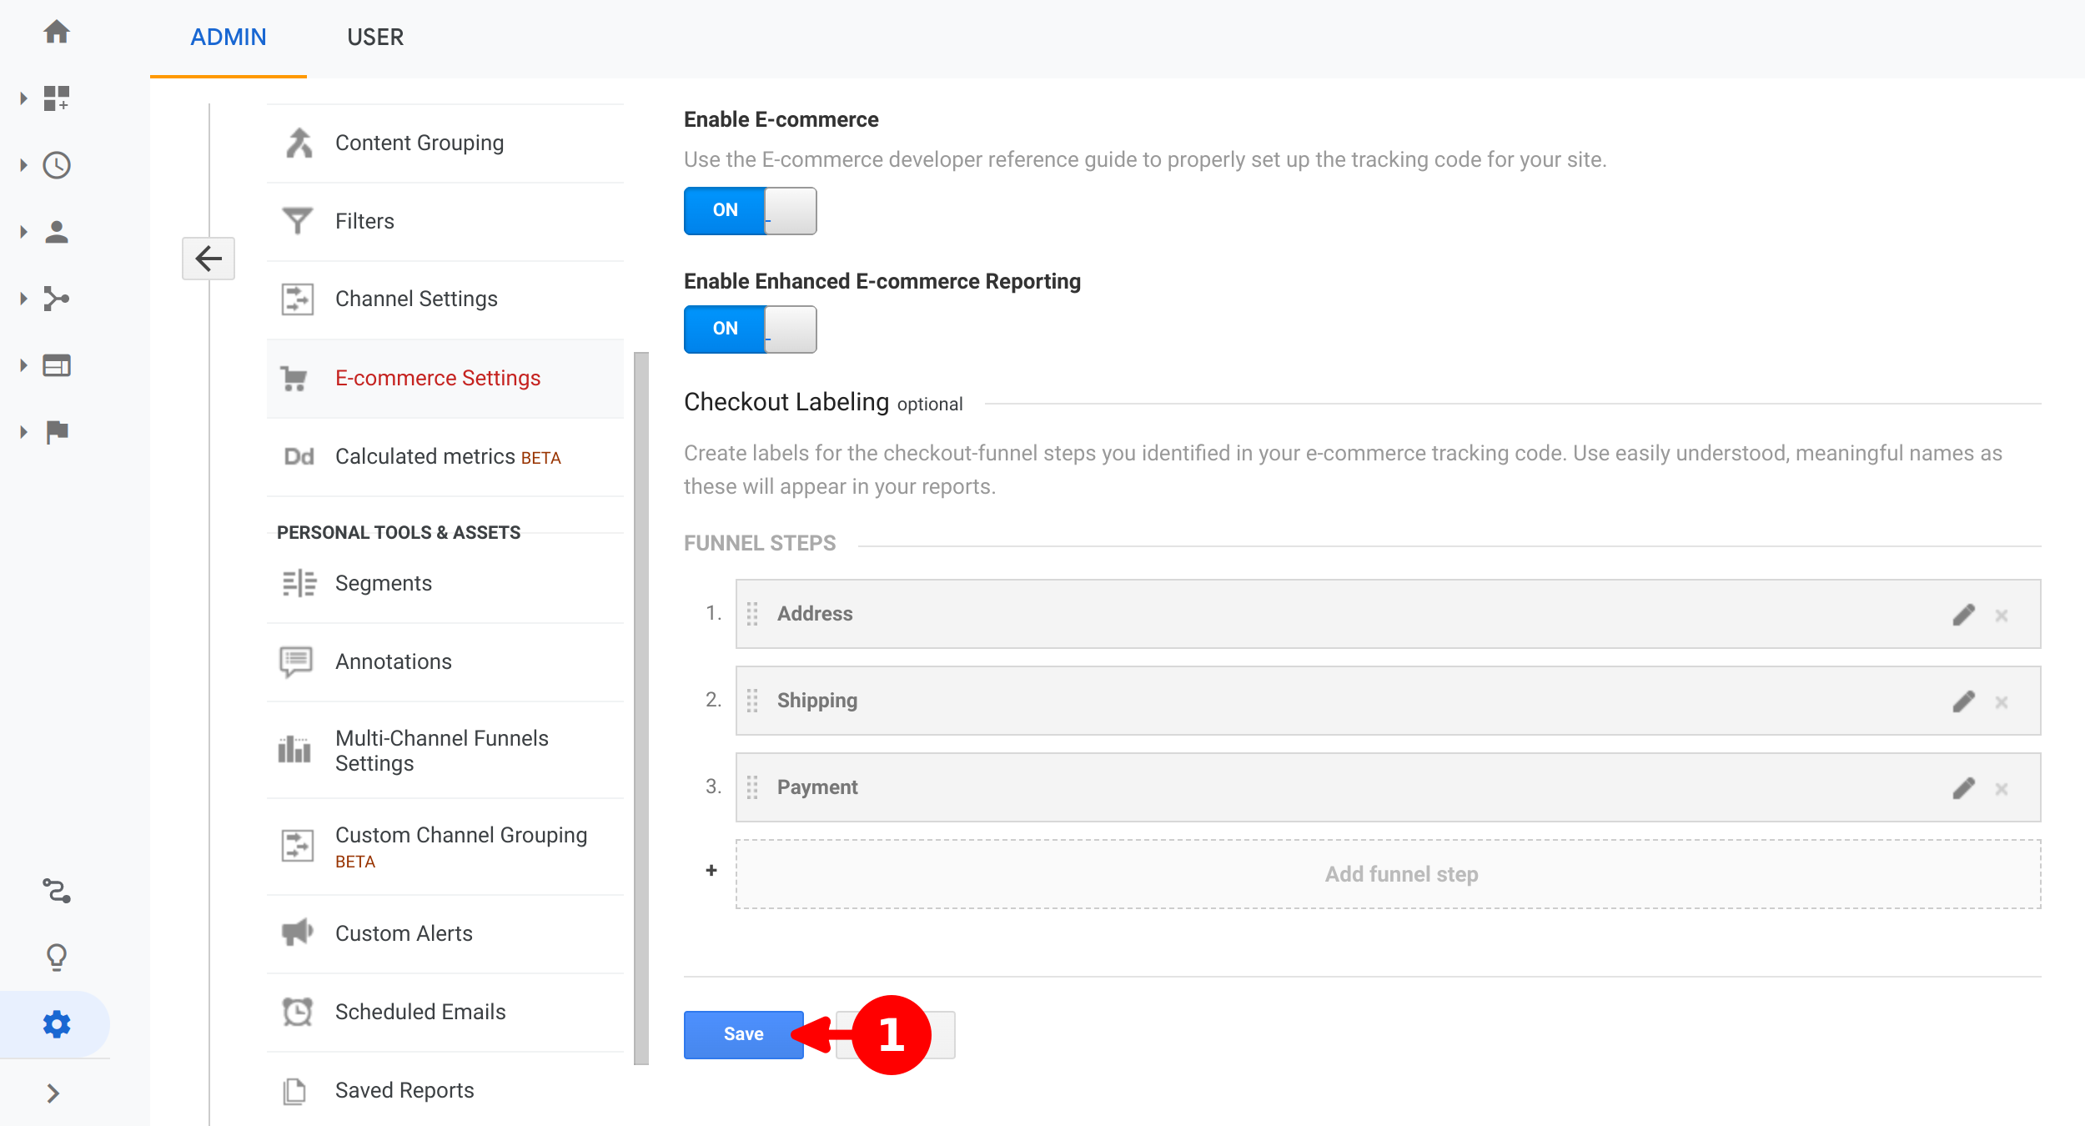Open the Realtime clock icon
Screen dimensions: 2085x1126
pyautogui.click(x=57, y=165)
